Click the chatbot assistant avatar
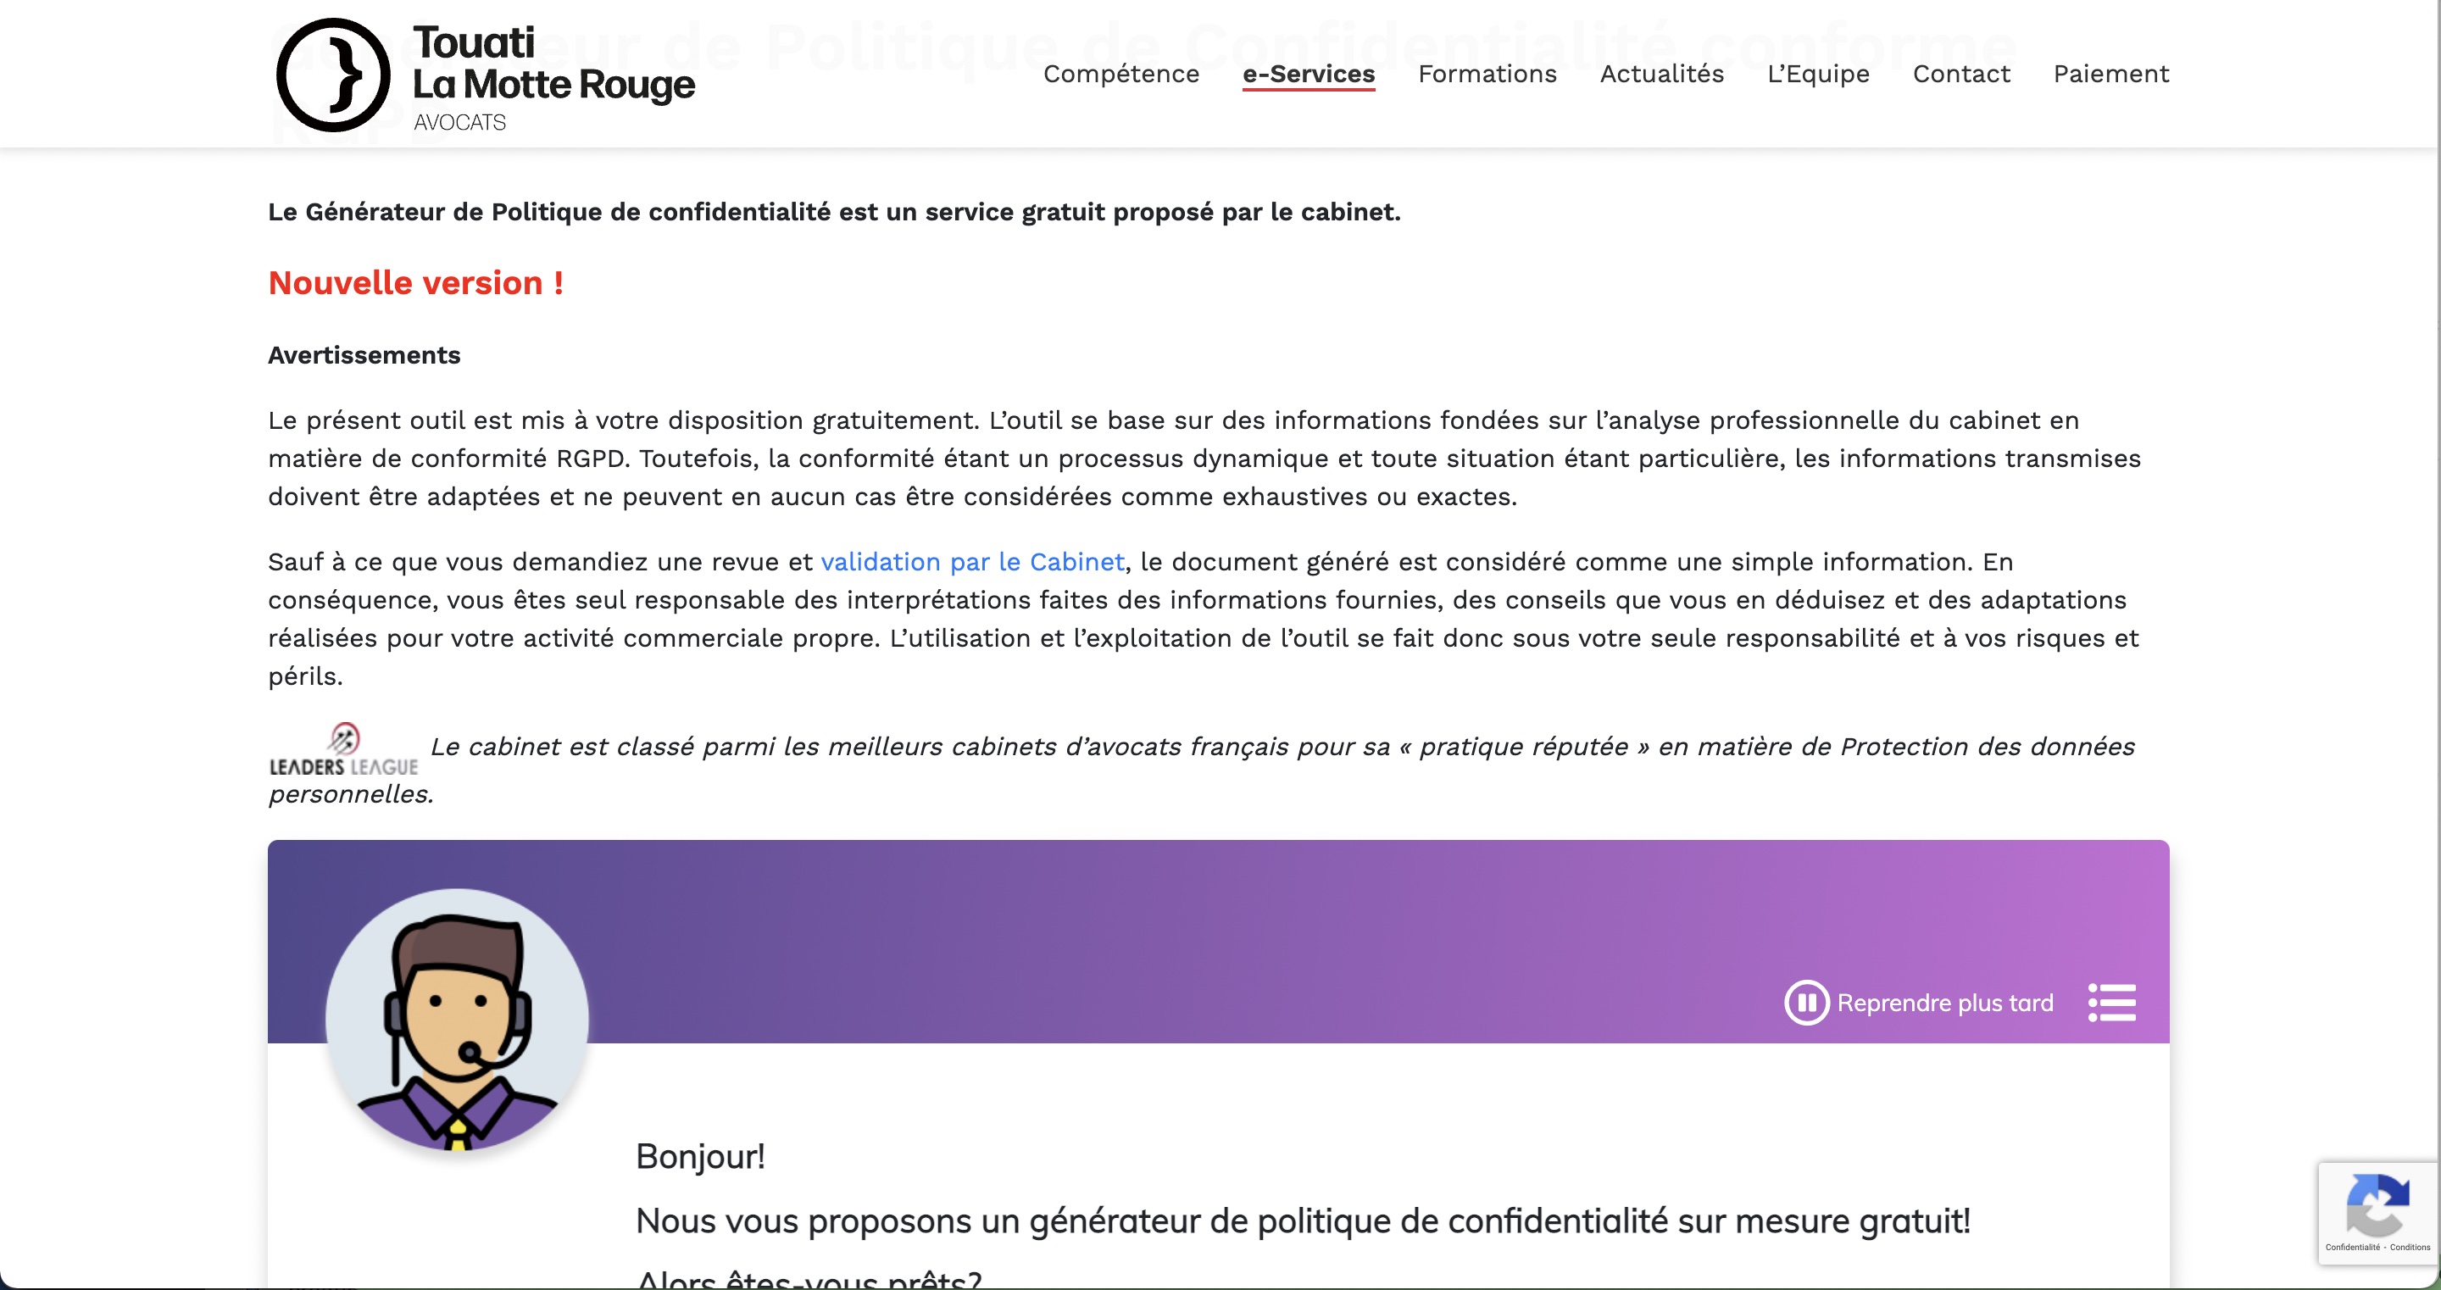Viewport: 2441px width, 1290px height. (457, 1020)
